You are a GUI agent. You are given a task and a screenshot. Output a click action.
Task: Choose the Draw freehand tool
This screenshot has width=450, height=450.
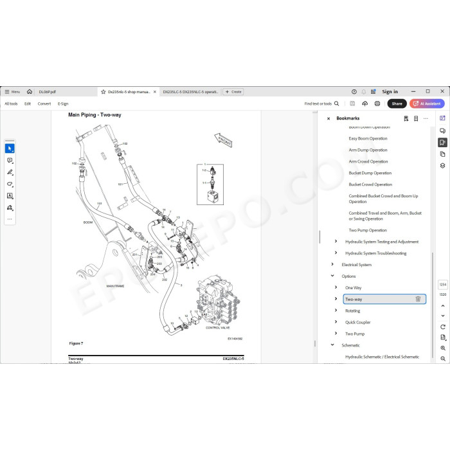[x=10, y=184]
